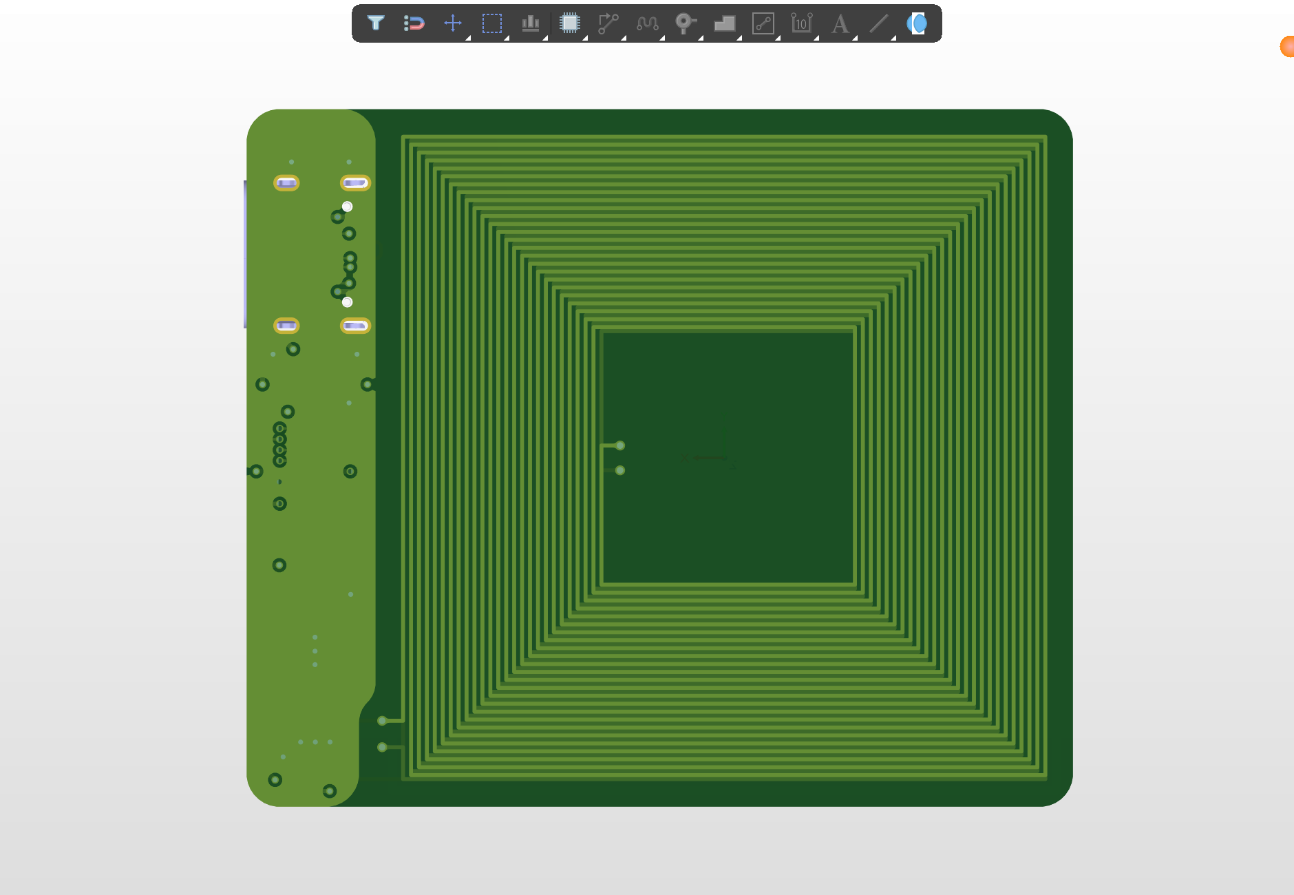Activate the dashed rectangle selection tool

pyautogui.click(x=492, y=23)
